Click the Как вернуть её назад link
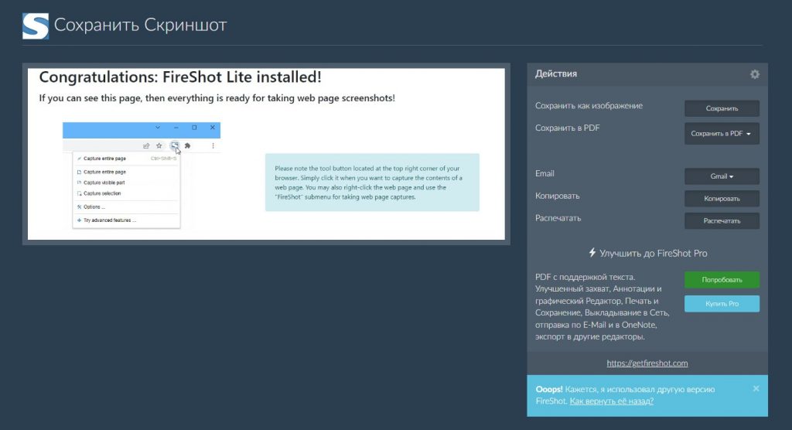The height and width of the screenshot is (430, 792). (x=611, y=401)
